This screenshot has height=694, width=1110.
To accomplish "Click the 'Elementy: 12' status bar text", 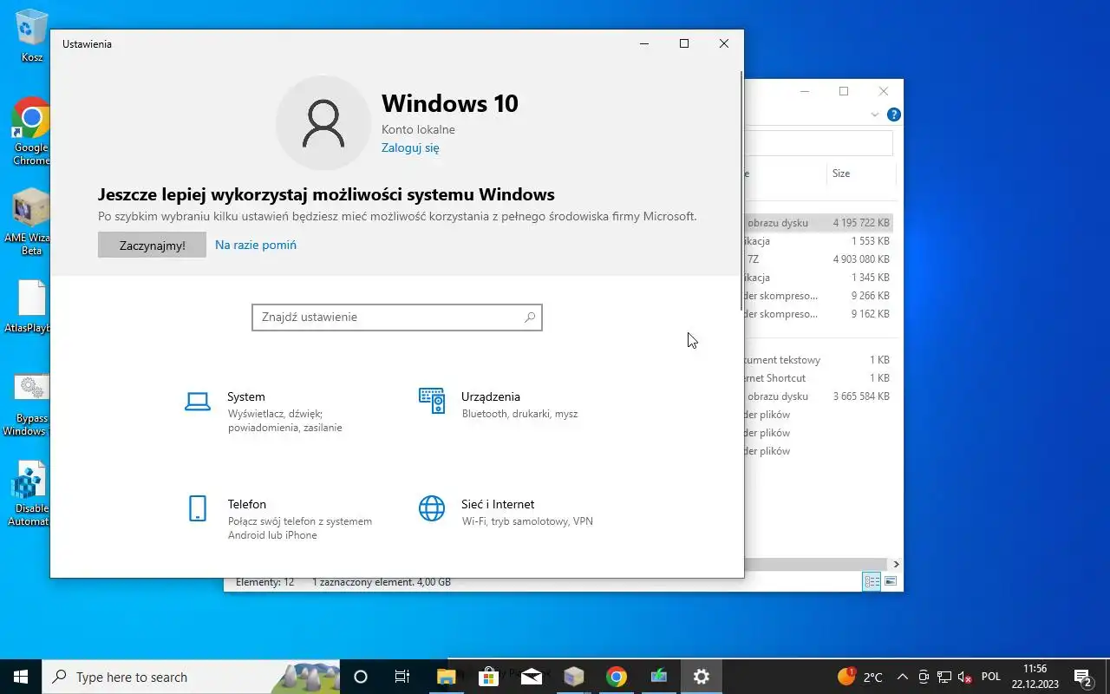I will coord(264,583).
